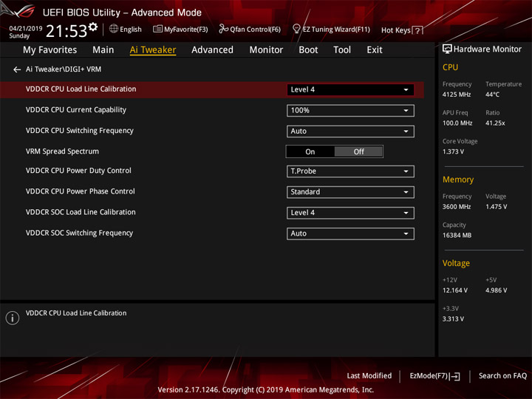Screen dimensions: 532x399
Task: Expand VDDCR CPU Load Line Calibration dropdown
Action: [x=350, y=90]
